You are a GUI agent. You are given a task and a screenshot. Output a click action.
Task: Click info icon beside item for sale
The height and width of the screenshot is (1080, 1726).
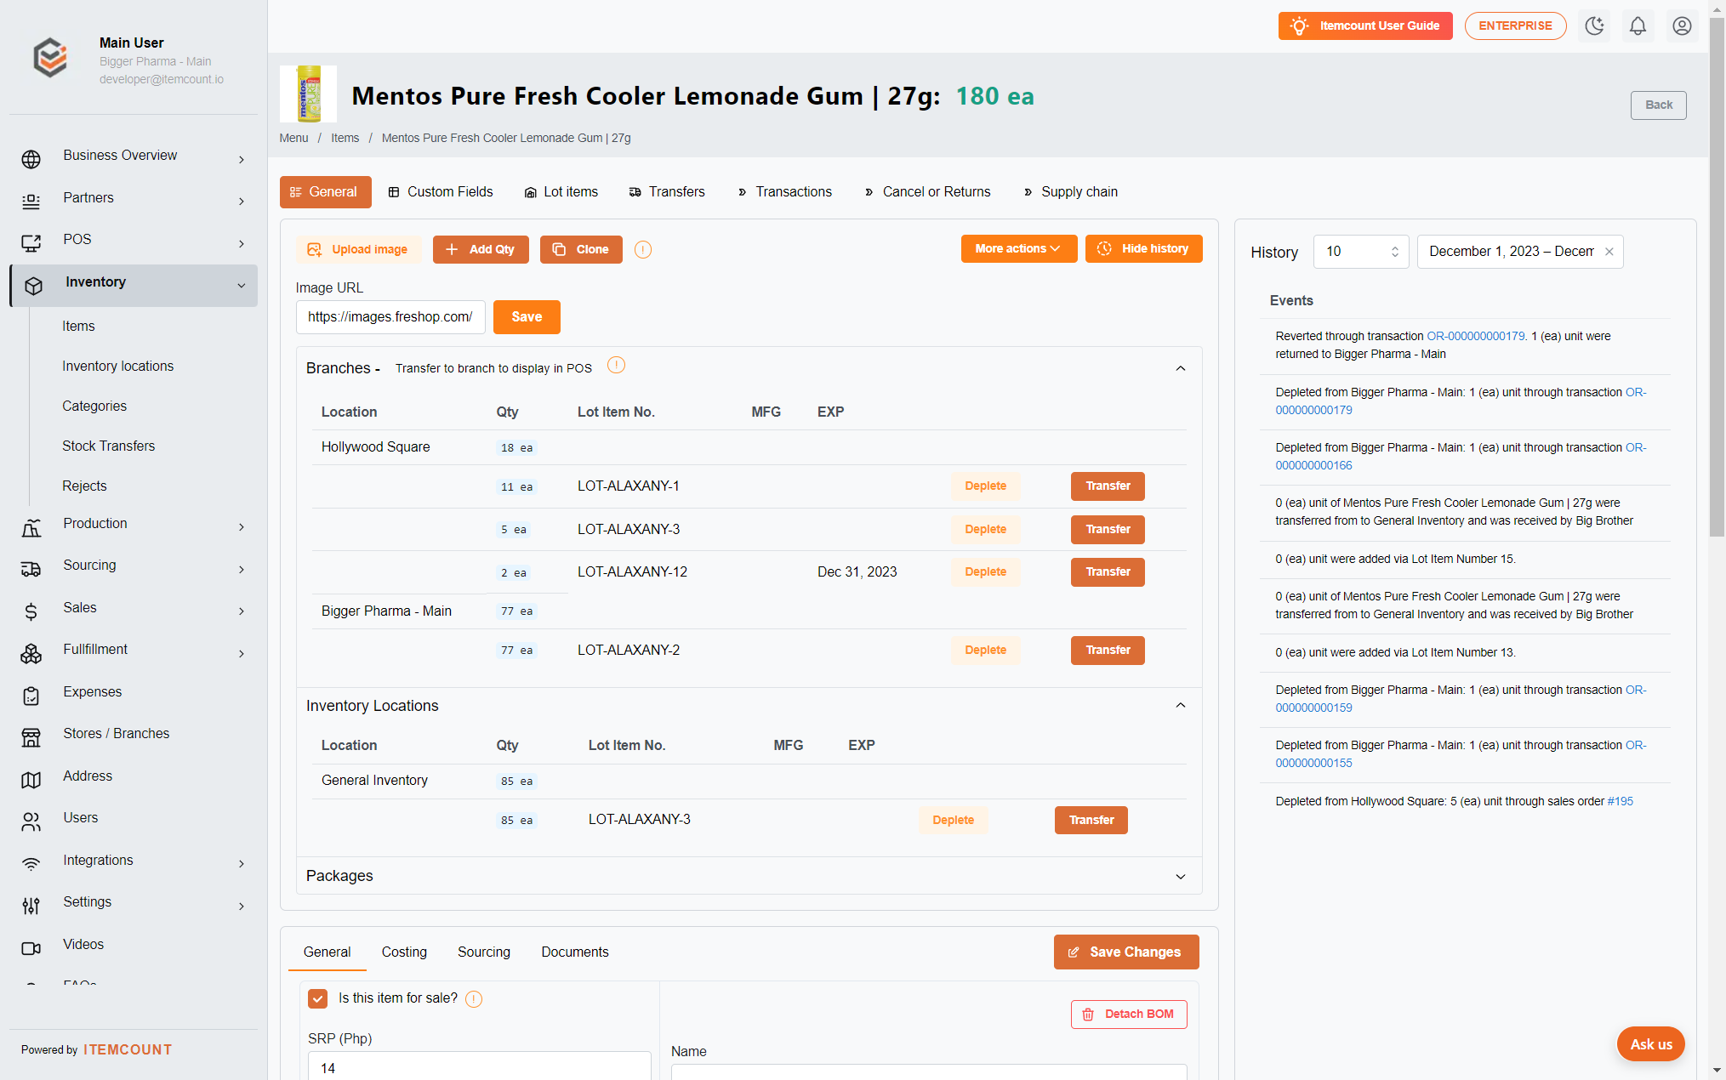click(475, 999)
